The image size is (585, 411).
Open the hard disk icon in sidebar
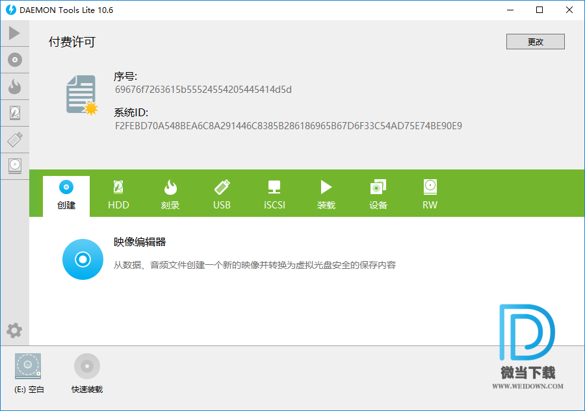14,113
